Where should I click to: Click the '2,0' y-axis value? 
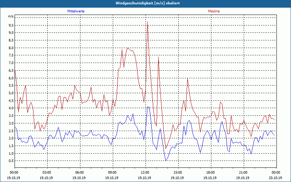click(11, 138)
